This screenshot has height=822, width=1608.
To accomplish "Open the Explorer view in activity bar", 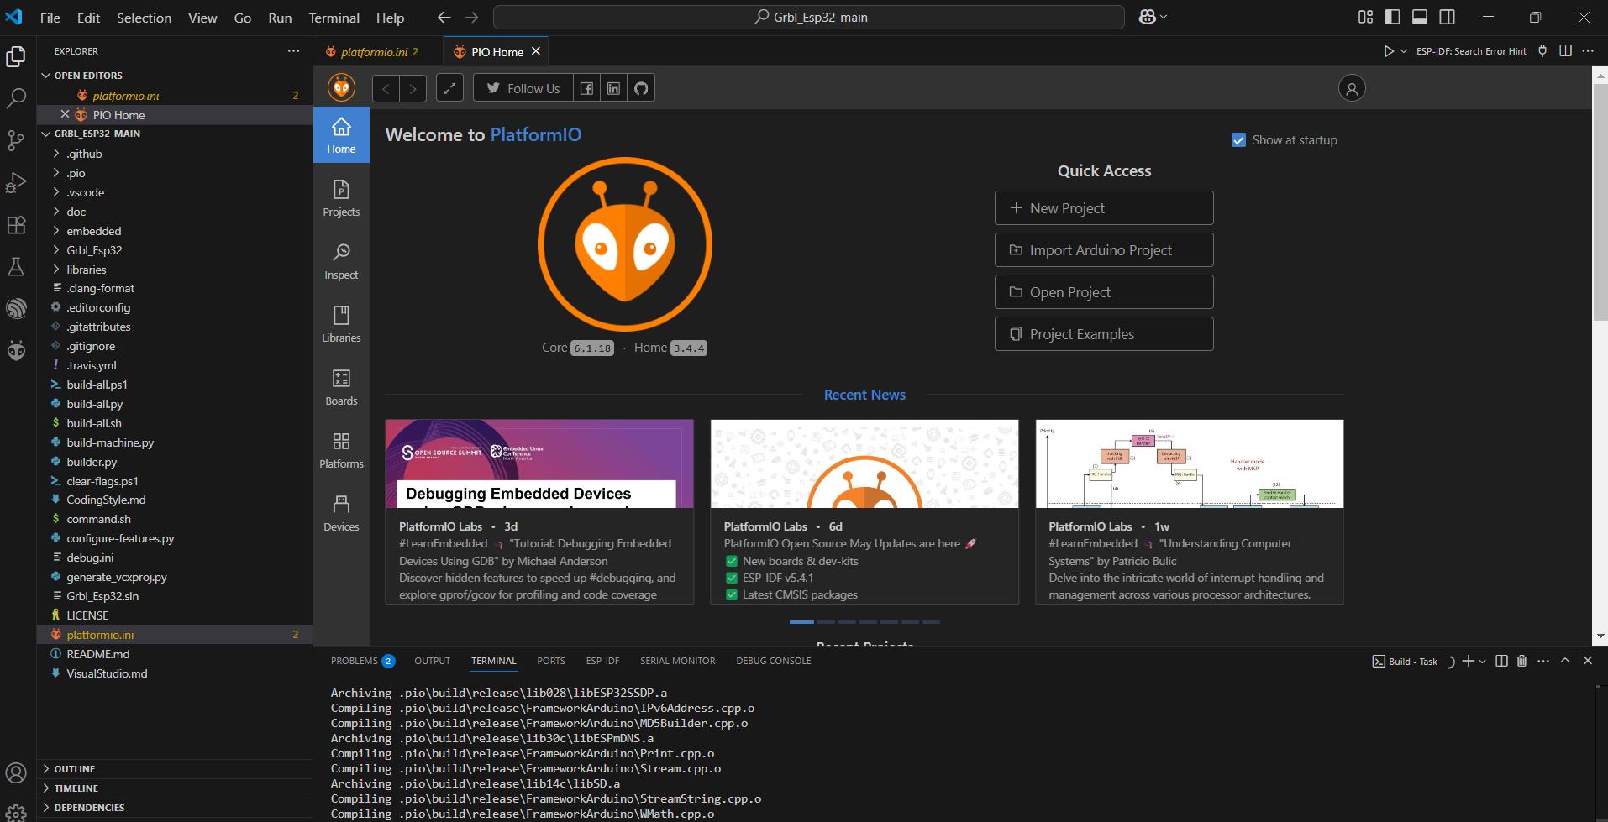I will (16, 56).
